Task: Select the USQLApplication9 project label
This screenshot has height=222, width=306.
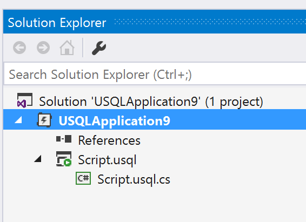Action: coord(115,121)
